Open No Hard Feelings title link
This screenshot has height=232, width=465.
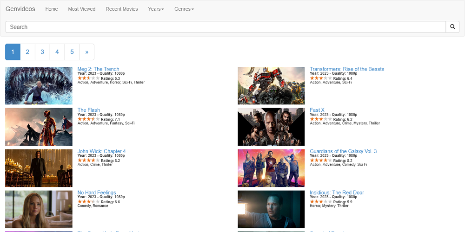[97, 193]
